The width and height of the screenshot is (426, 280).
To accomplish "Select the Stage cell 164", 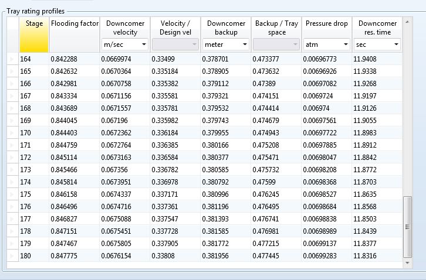I will (33, 59).
